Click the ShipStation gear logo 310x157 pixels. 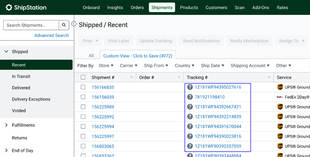[x=9, y=7]
